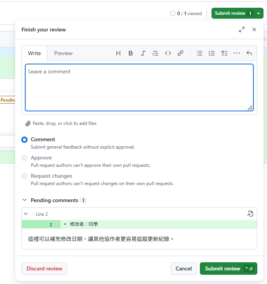Click the Pending label behind the dialog

pos(8,100)
